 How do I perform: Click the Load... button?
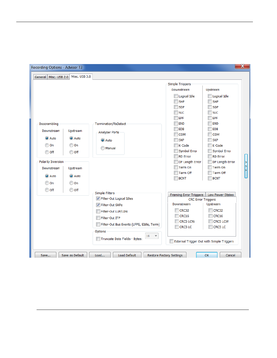tap(100, 255)
